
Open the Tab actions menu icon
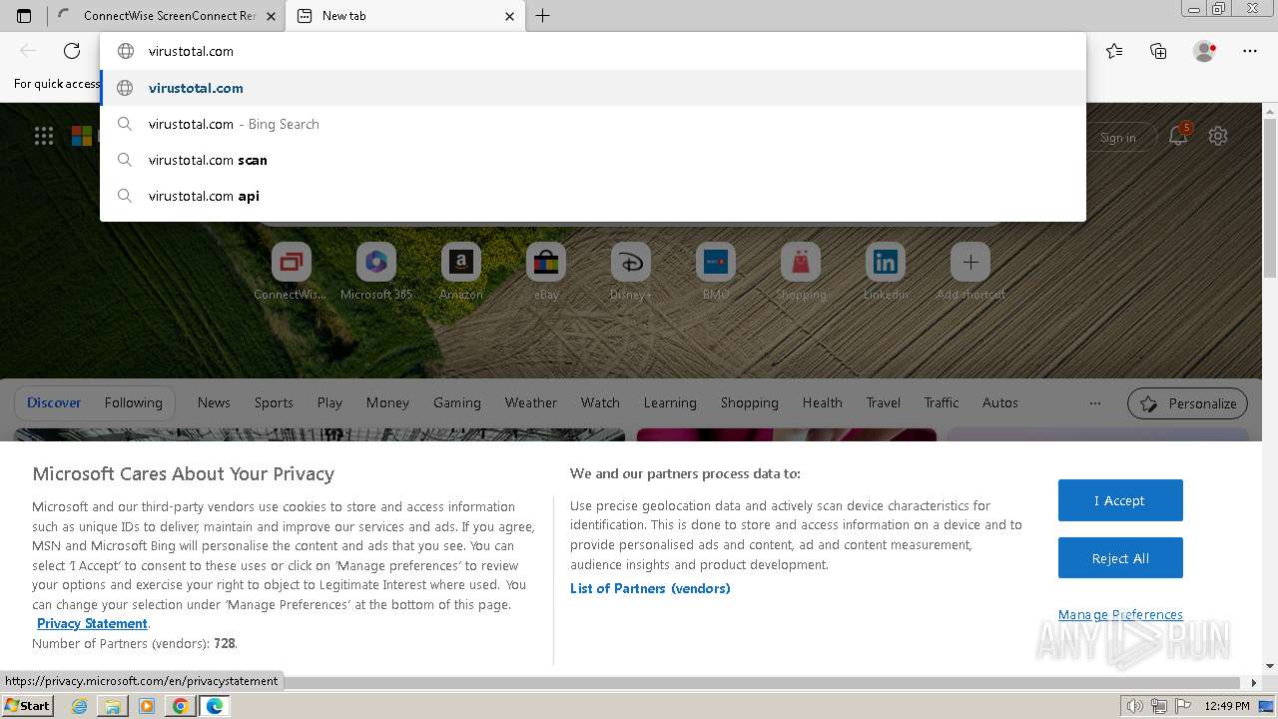pos(24,16)
